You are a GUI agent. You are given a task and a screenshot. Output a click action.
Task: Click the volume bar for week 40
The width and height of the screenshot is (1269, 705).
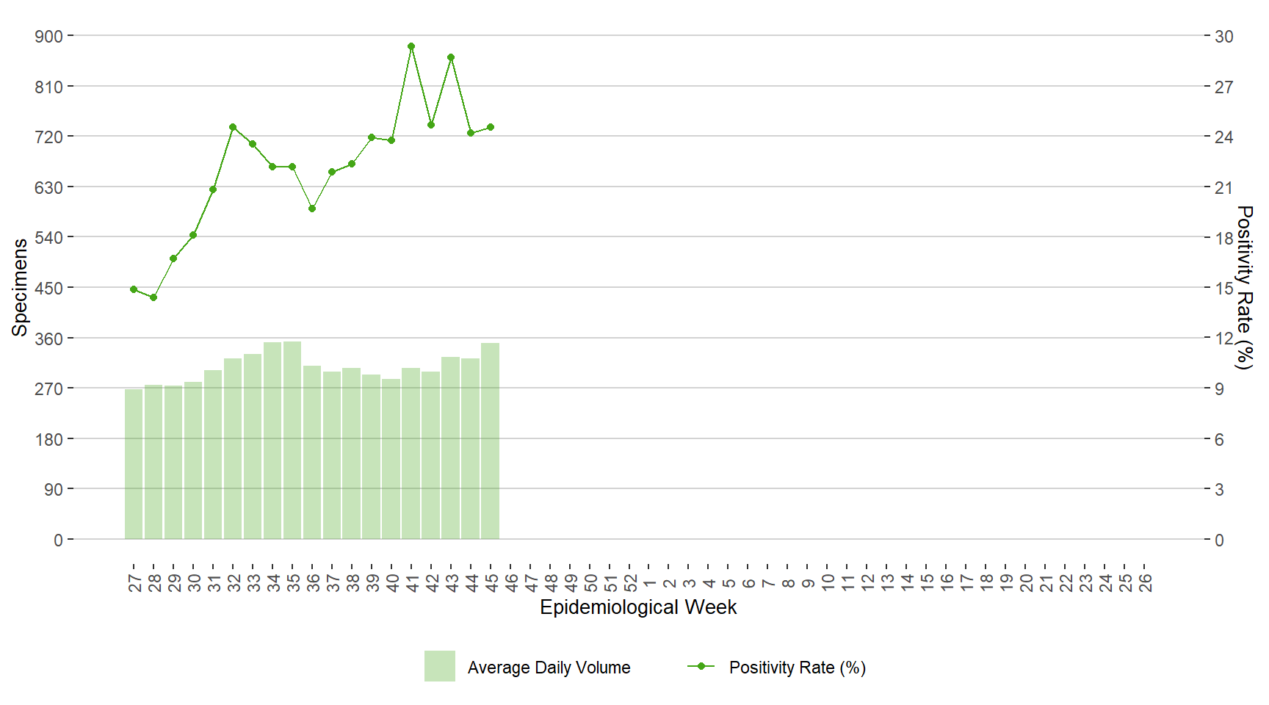[391, 459]
